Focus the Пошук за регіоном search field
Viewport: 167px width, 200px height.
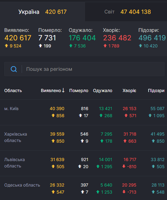click(84, 69)
